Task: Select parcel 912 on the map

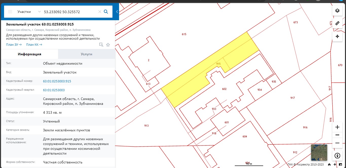Action: coord(295,152)
